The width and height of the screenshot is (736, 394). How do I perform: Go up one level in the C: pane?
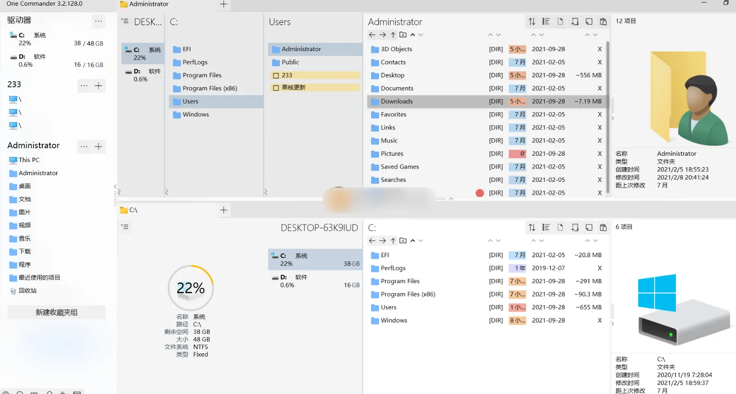pos(393,241)
